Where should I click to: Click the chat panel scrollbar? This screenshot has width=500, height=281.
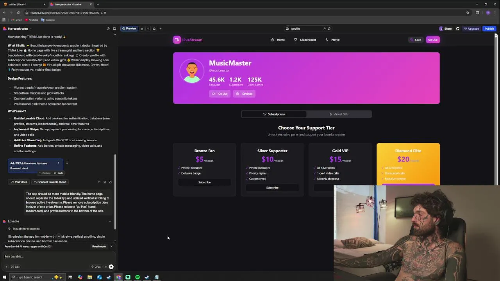pyautogui.click(x=115, y=191)
